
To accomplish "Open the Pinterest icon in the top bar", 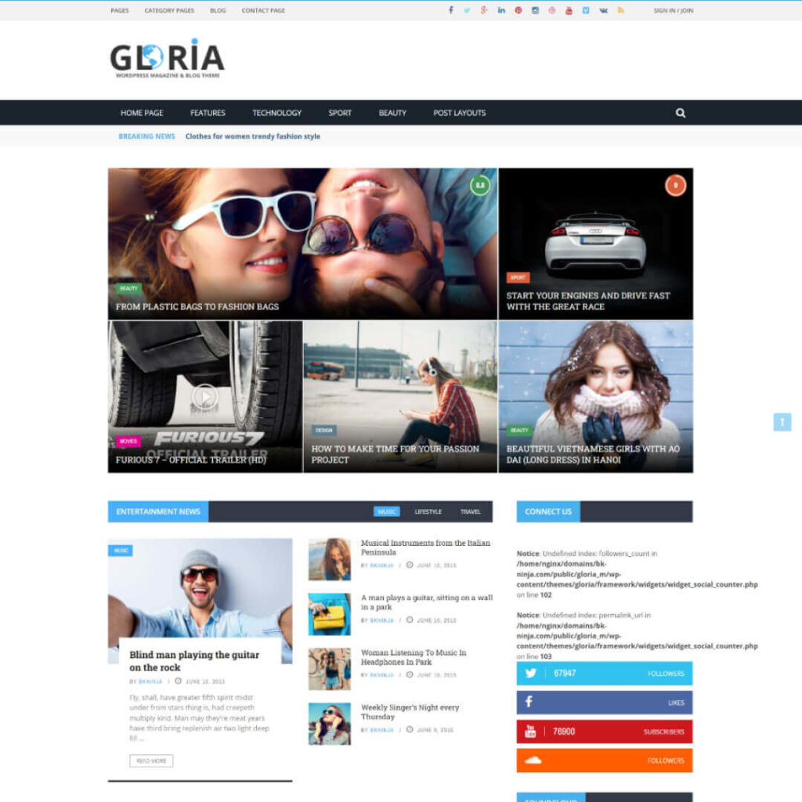I will click(518, 10).
